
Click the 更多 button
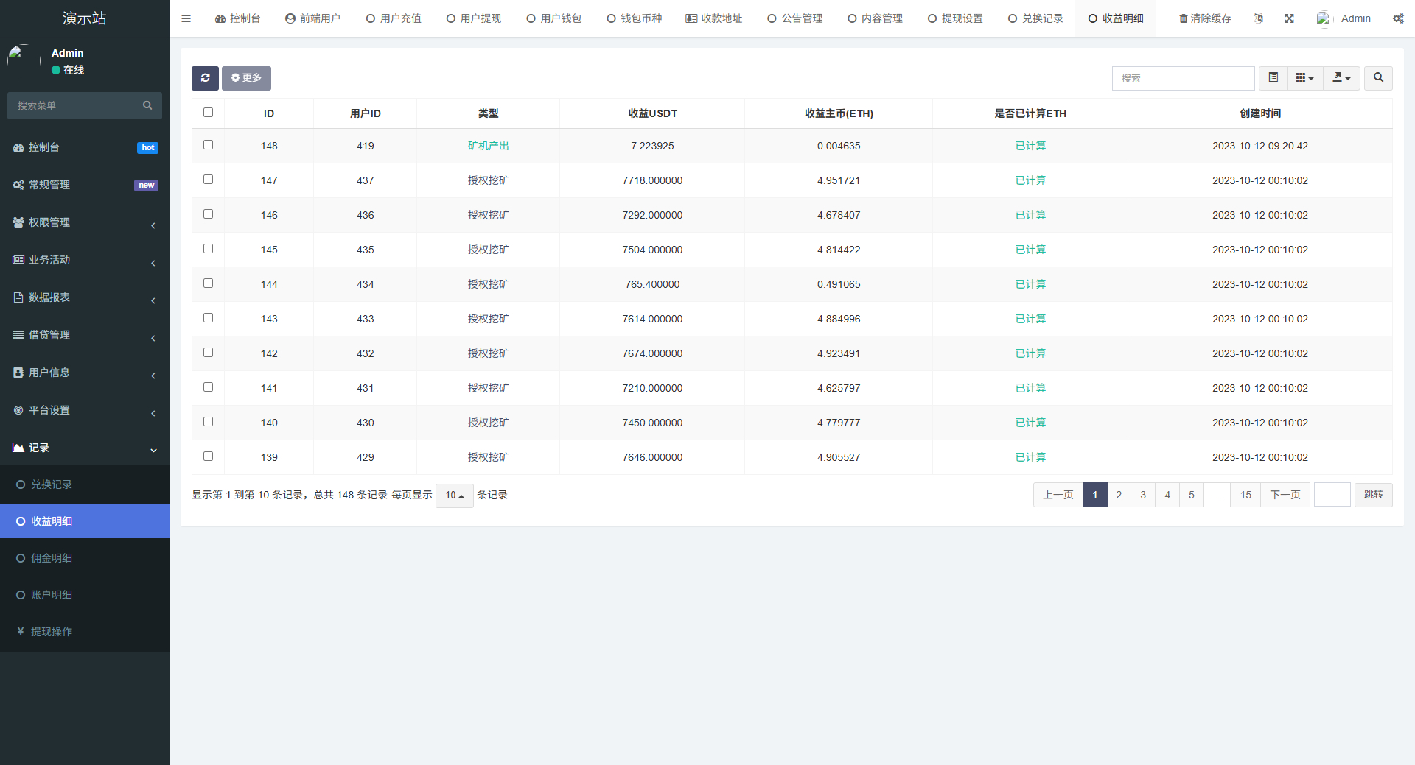click(246, 78)
